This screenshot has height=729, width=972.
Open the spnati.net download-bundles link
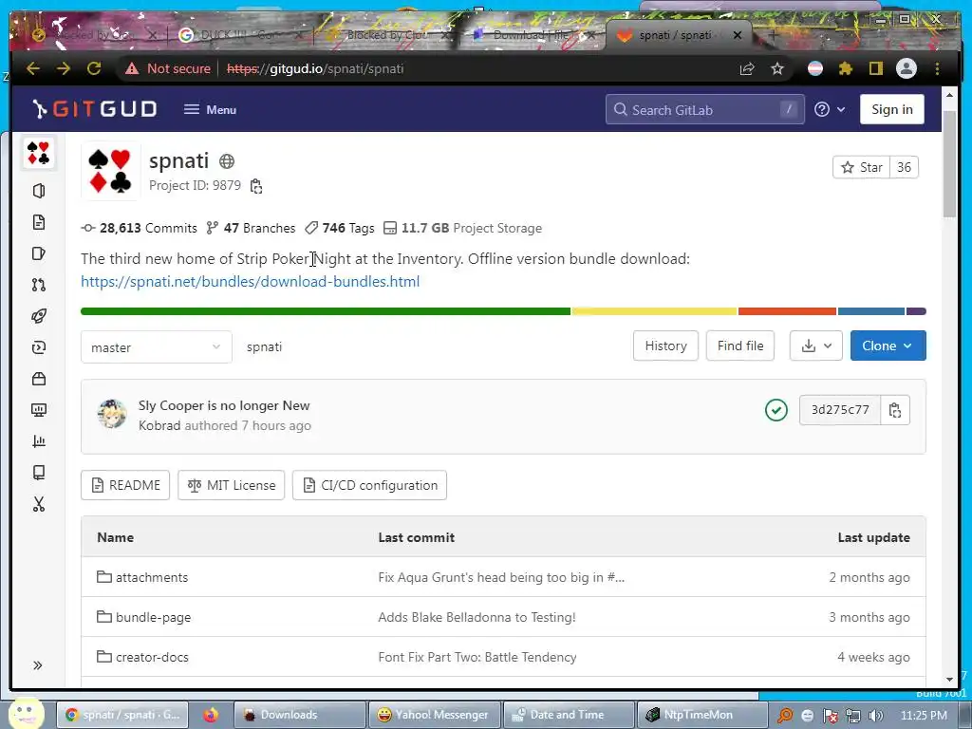[251, 281]
